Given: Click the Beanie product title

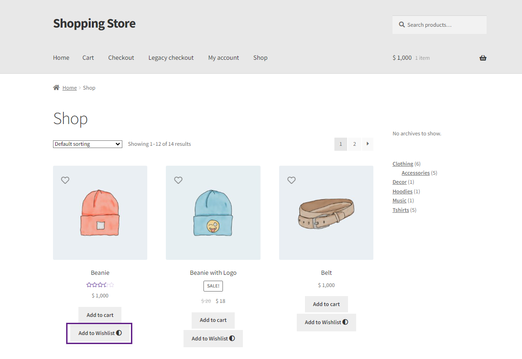Looking at the screenshot, I should (x=100, y=273).
